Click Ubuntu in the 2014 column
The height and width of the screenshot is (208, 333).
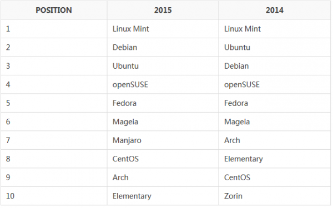click(x=237, y=47)
